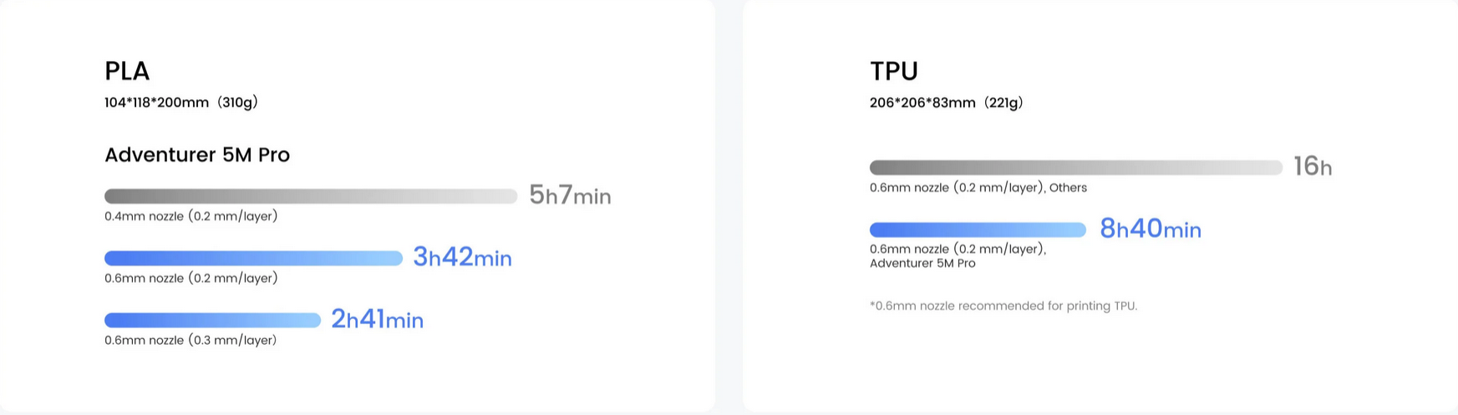Click the 104*118*200mm (310g) dimensions text

point(181,103)
